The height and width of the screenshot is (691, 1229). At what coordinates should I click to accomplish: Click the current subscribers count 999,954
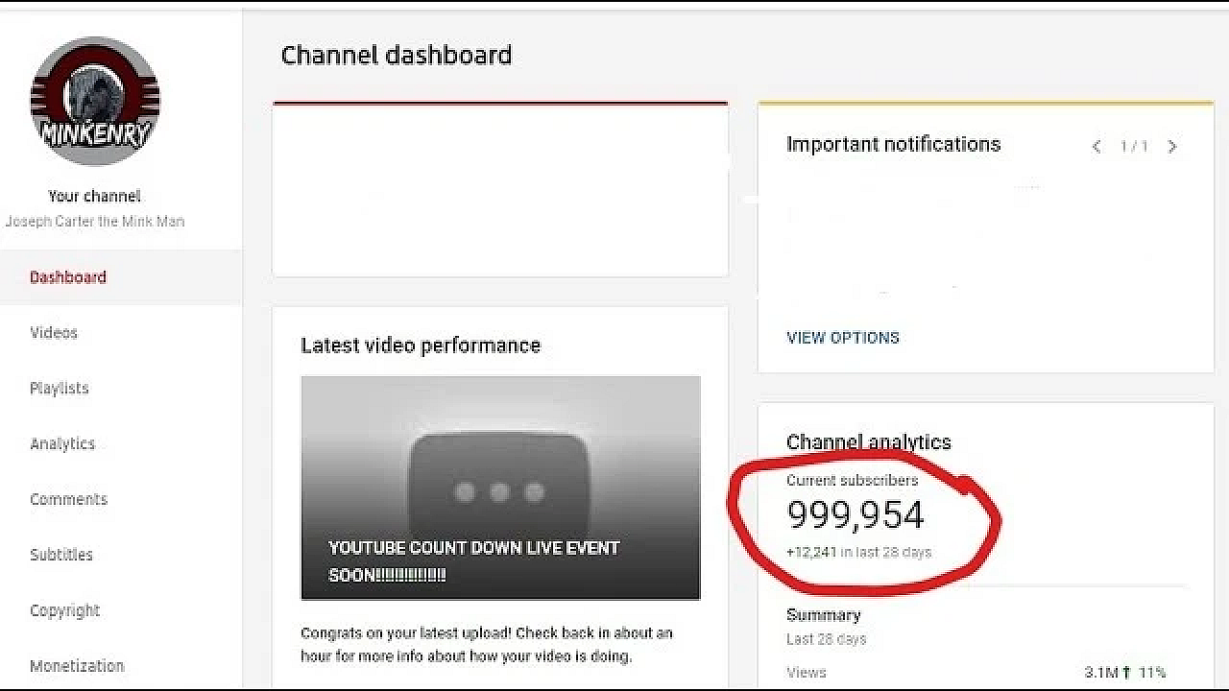coord(855,515)
